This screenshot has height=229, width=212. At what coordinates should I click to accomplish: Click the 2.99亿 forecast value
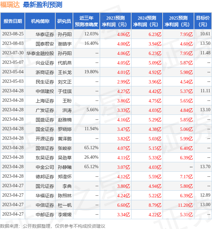point(124,82)
